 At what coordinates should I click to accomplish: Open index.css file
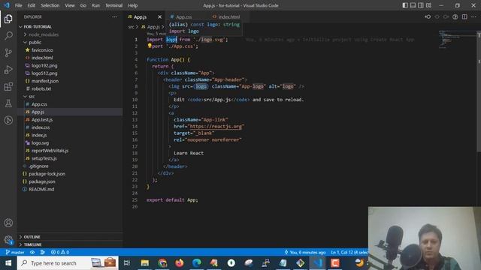(70, 127)
